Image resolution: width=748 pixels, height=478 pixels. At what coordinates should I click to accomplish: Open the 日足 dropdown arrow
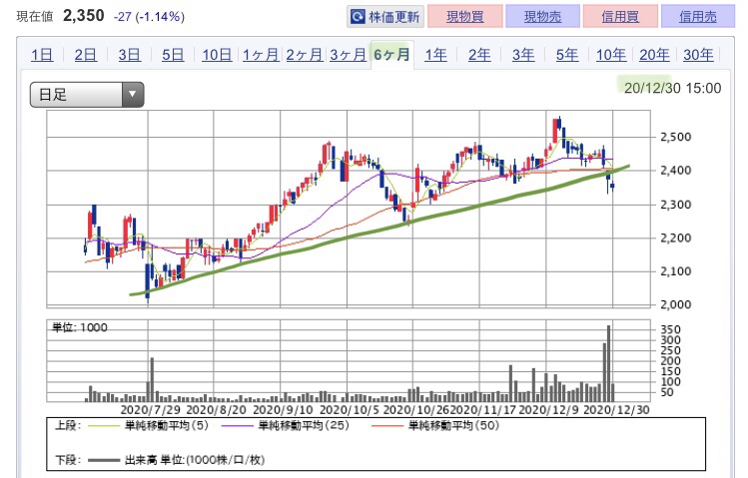[133, 95]
